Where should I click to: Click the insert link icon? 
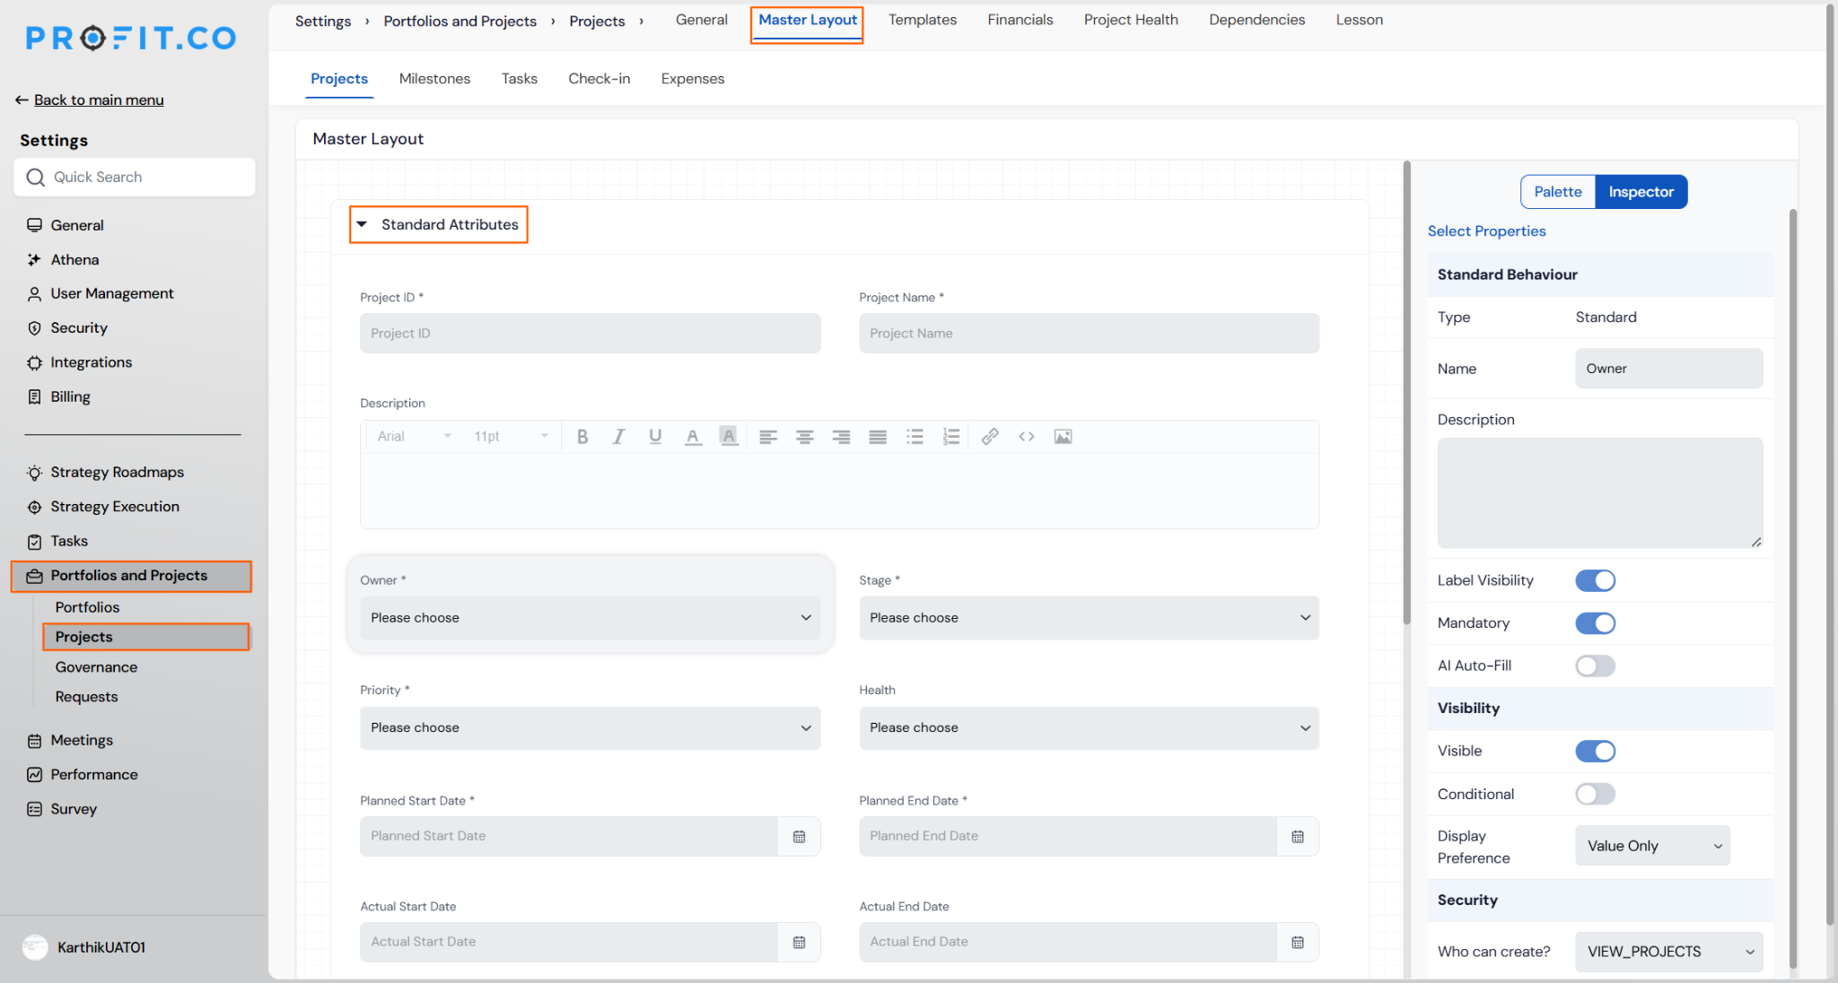click(990, 437)
